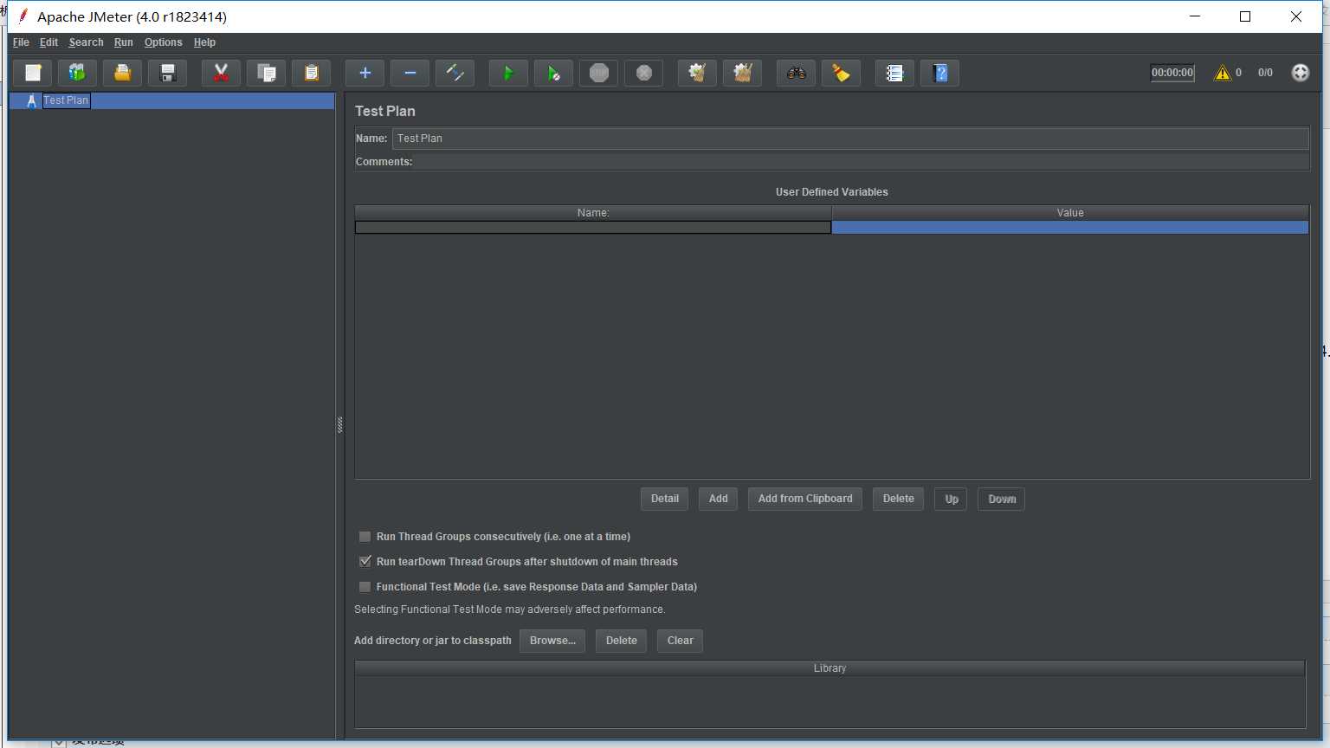The height and width of the screenshot is (748, 1330).
Task: Click the 00:00:00 elapsed timer
Action: pyautogui.click(x=1172, y=73)
